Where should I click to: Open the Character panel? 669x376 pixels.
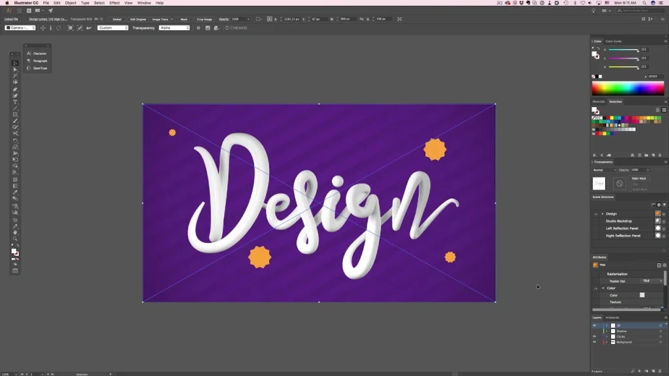click(x=37, y=54)
